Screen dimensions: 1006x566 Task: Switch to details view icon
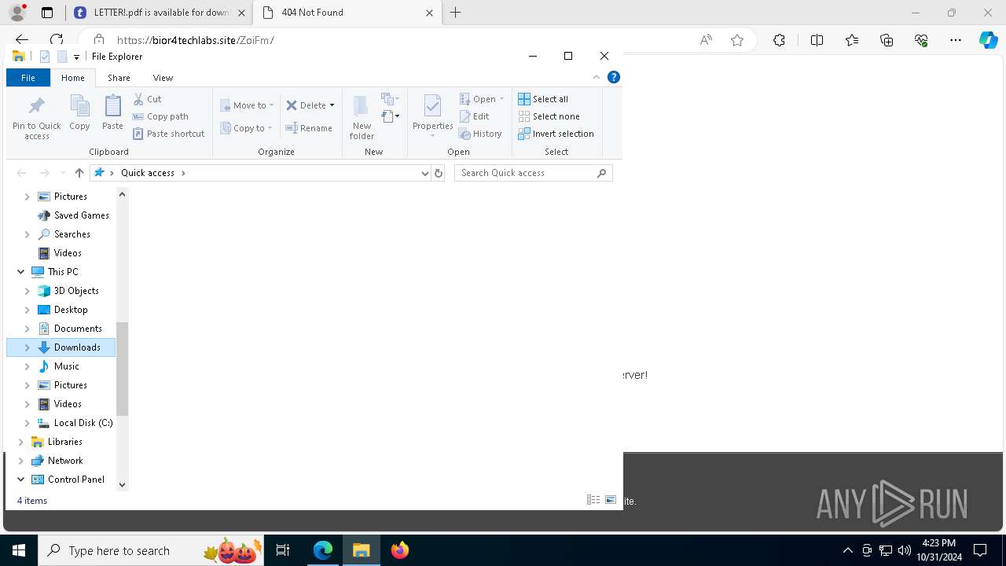click(593, 500)
